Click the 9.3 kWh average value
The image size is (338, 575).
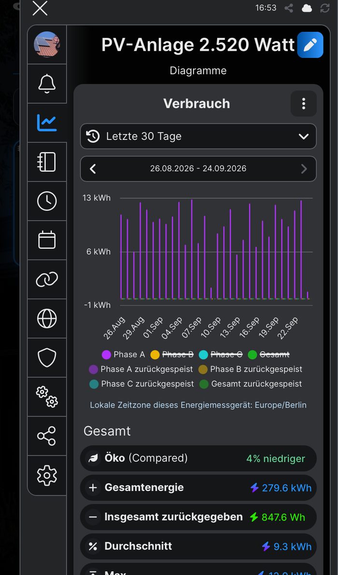point(293,547)
